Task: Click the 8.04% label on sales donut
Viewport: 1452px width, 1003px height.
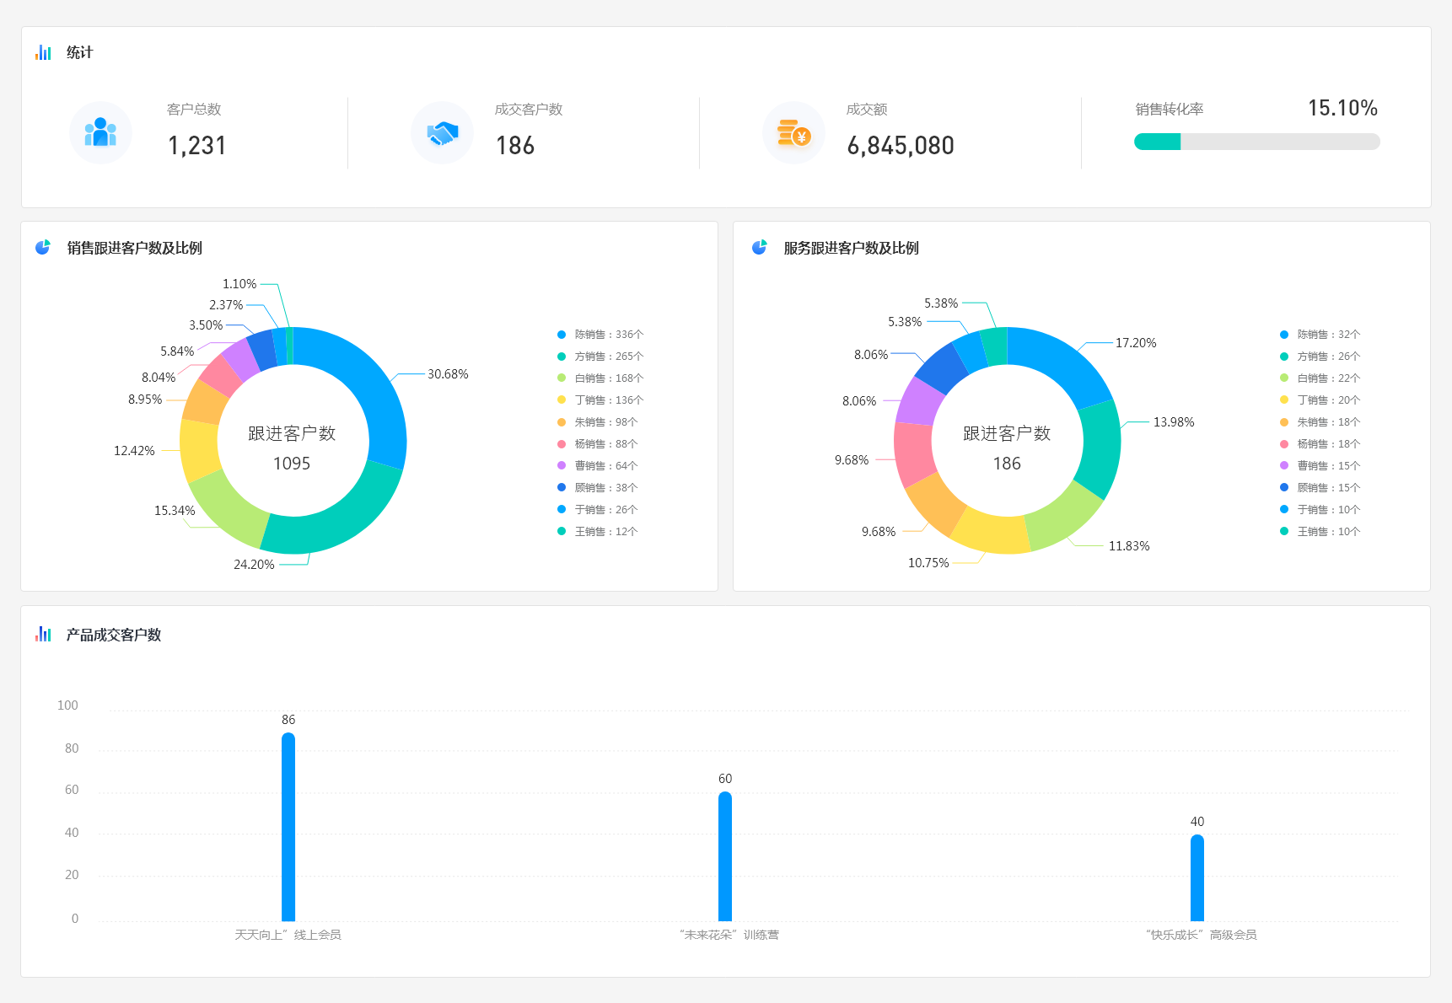Action: [x=159, y=378]
